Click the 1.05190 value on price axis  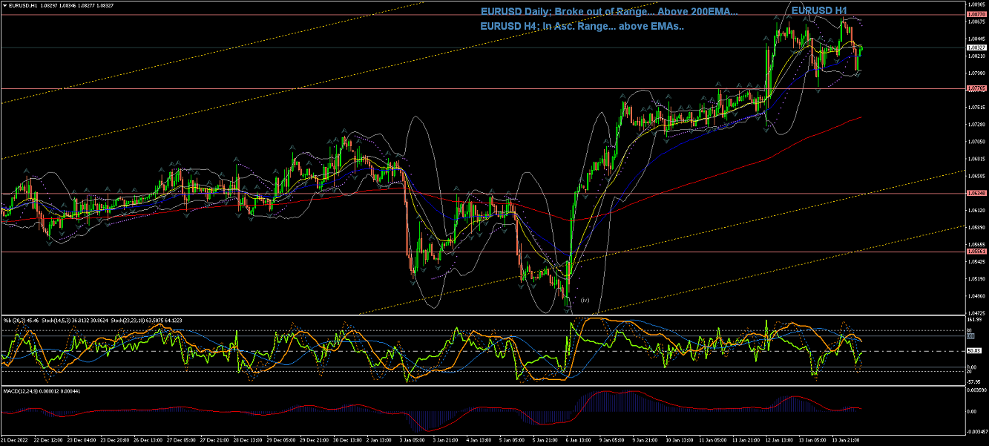(976, 279)
